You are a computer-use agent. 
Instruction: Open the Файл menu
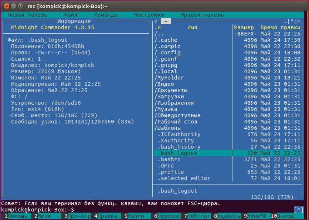pos(71,15)
